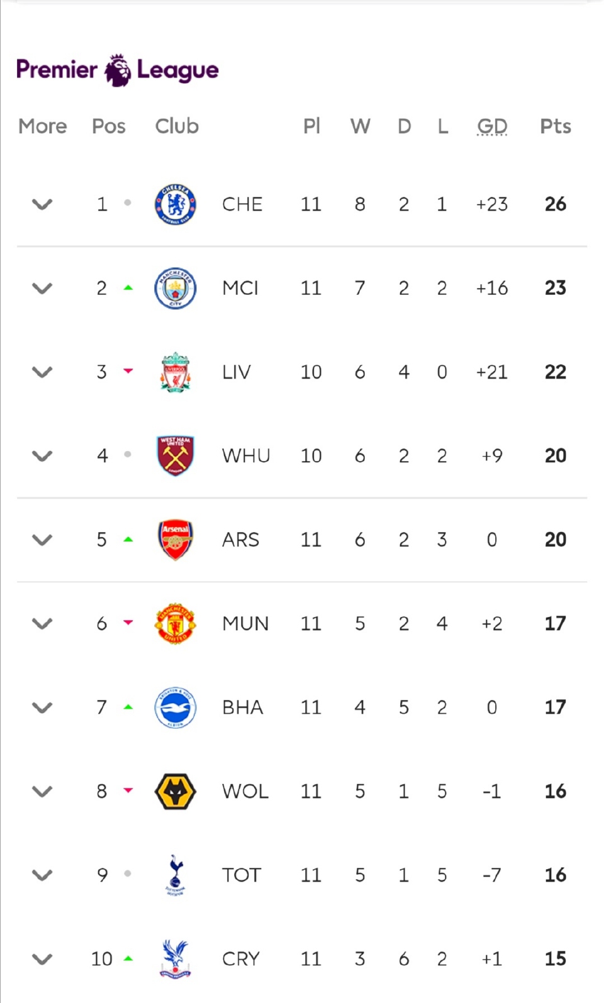
Task: Expand the Chelsea row details
Action: click(x=42, y=204)
